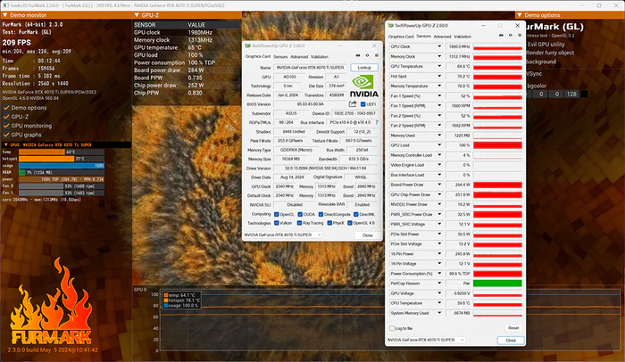Click the bgcolor field showing 128

click(x=571, y=94)
